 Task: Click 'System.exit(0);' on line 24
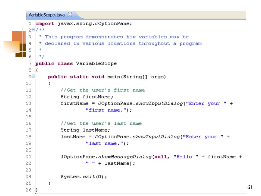(x=84, y=177)
